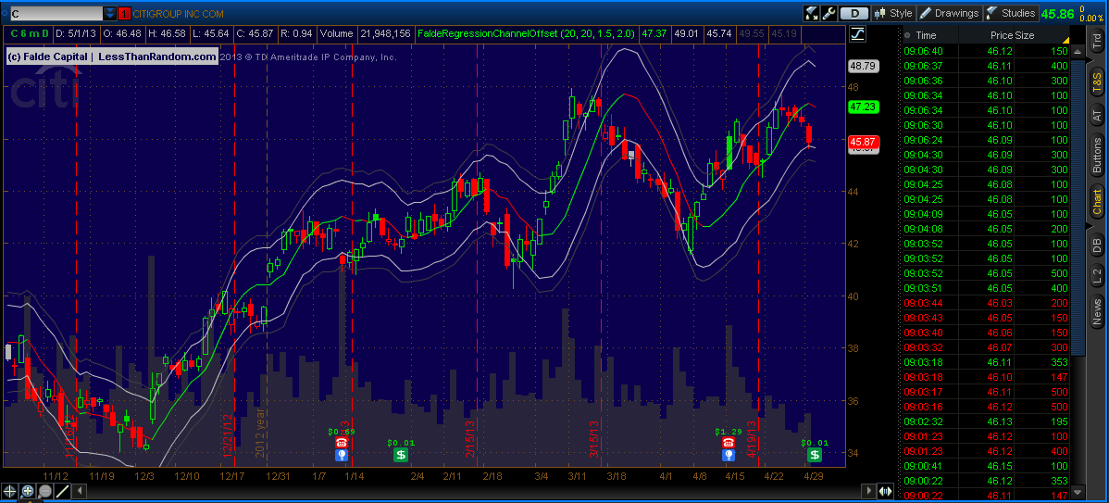Click the dividend dollar icon near 2/4

[x=401, y=455]
